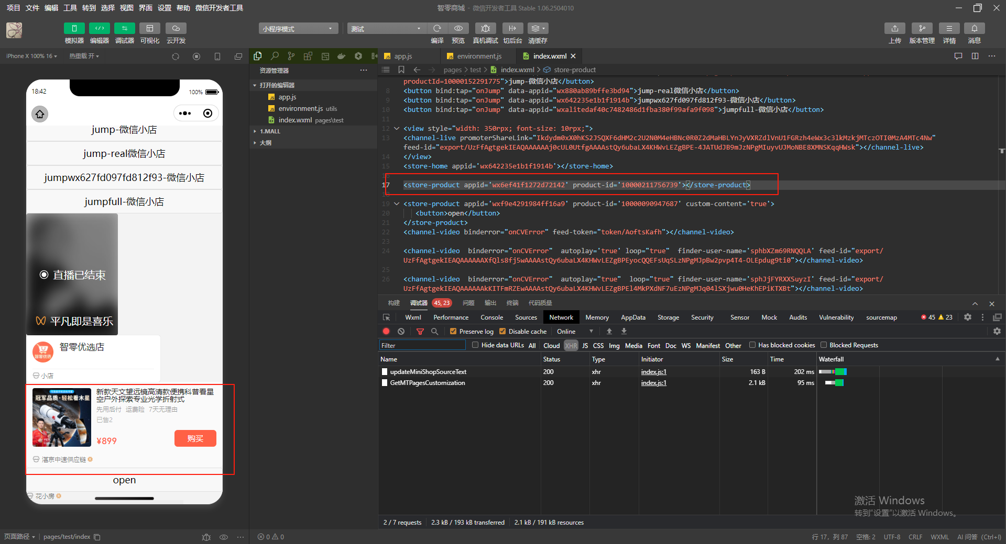Open version management (版本管理) icon
This screenshot has width=1006, height=544.
922,28
